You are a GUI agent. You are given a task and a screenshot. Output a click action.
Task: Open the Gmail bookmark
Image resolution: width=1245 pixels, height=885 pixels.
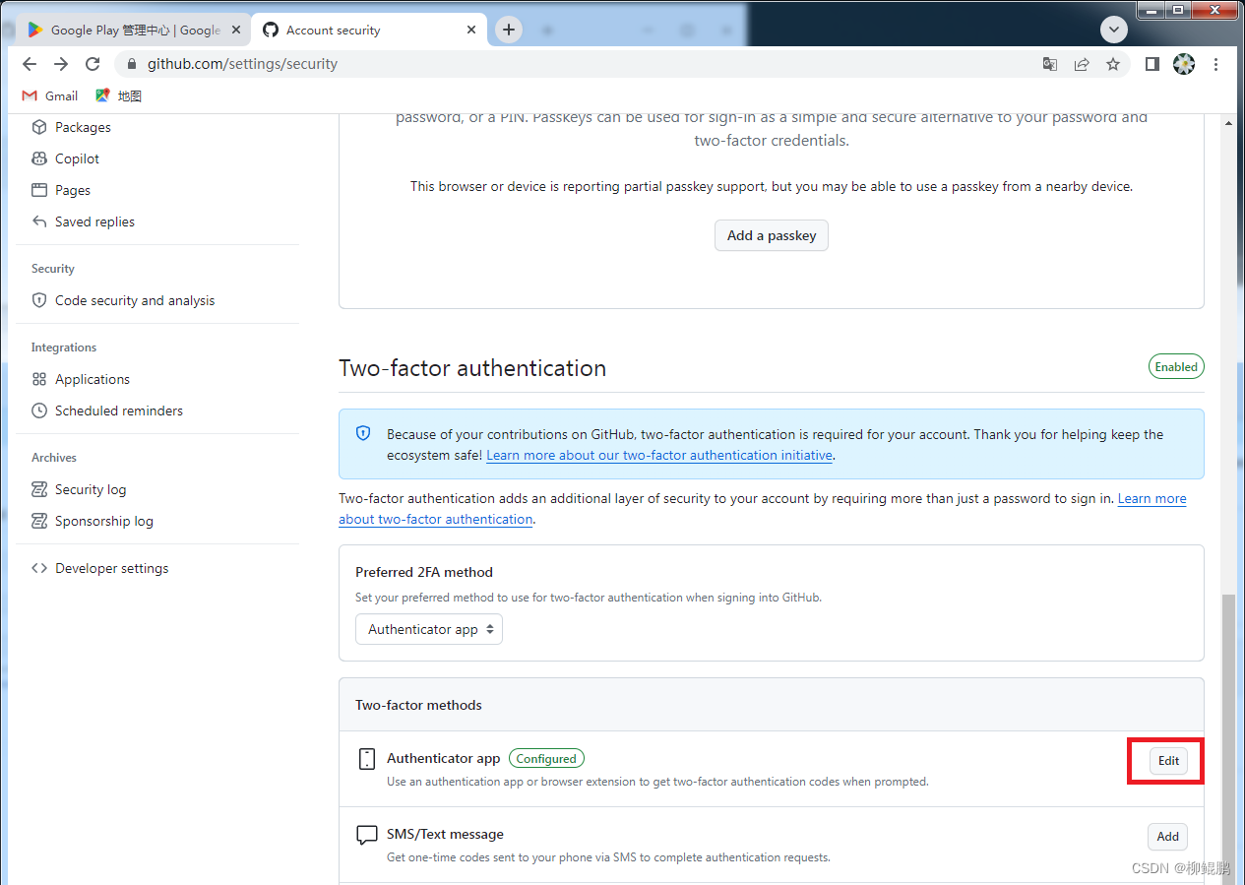click(x=48, y=95)
